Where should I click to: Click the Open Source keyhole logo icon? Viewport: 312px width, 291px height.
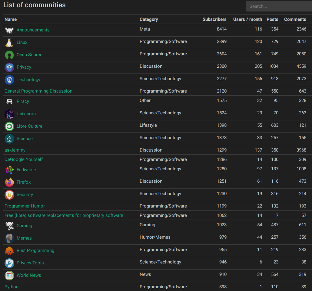9,55
